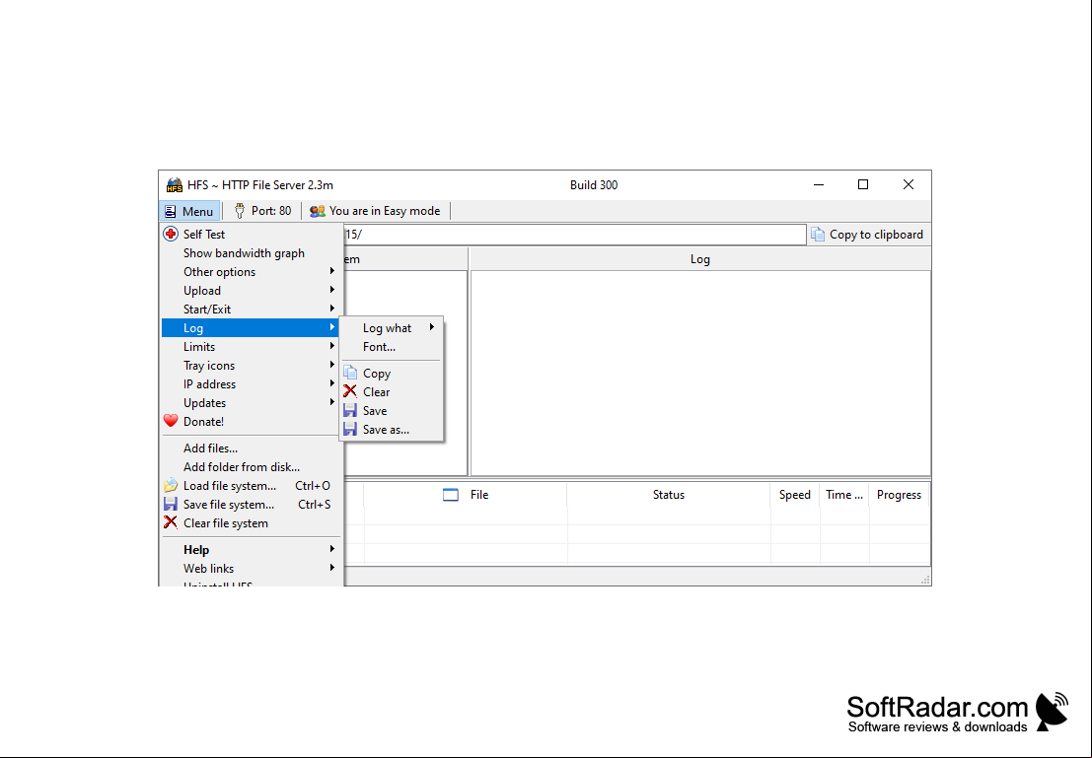The width and height of the screenshot is (1092, 758).
Task: Select Show bandwidth graph
Action: [252, 252]
